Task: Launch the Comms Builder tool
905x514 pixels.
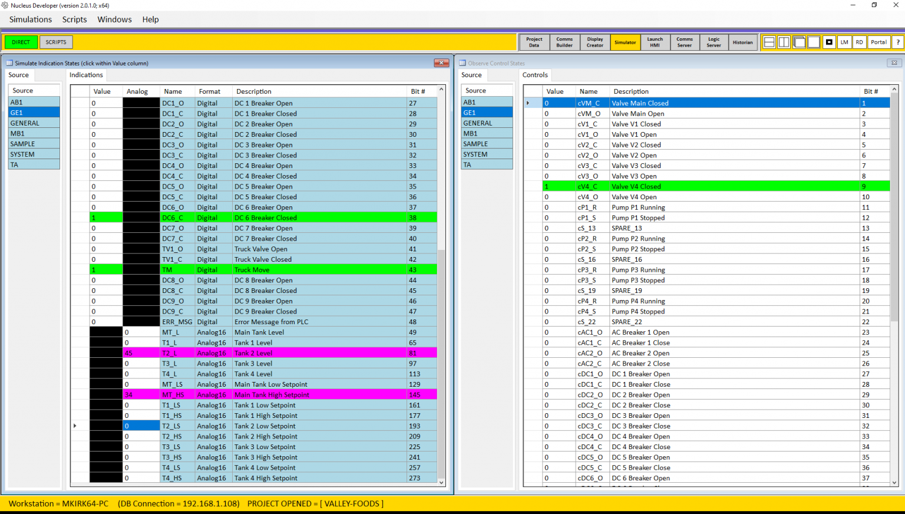Action: coord(564,42)
